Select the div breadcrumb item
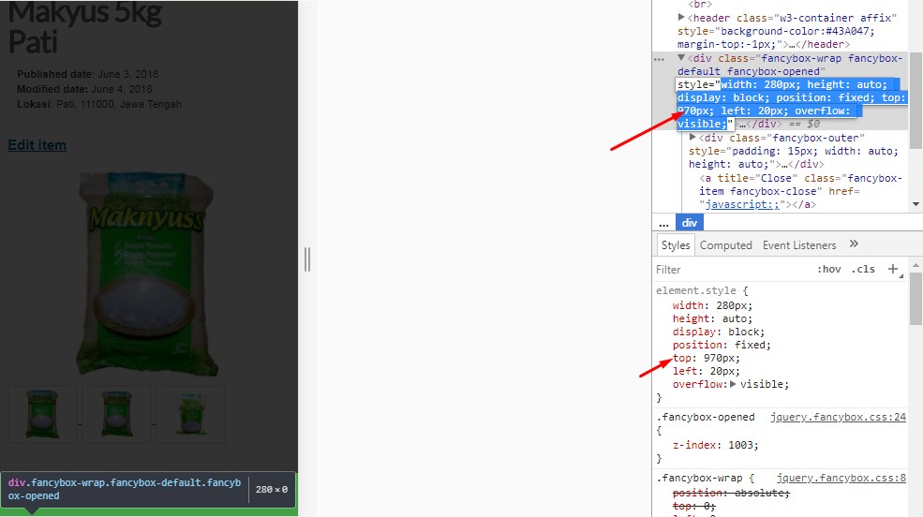The width and height of the screenshot is (923, 517). 690,223
